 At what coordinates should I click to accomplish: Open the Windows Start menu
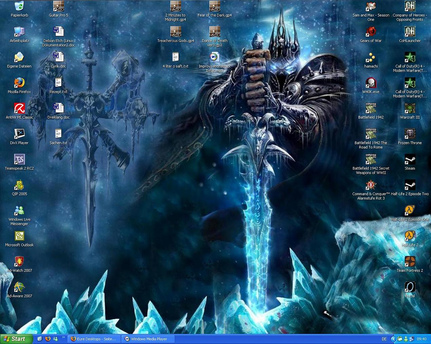point(16,339)
